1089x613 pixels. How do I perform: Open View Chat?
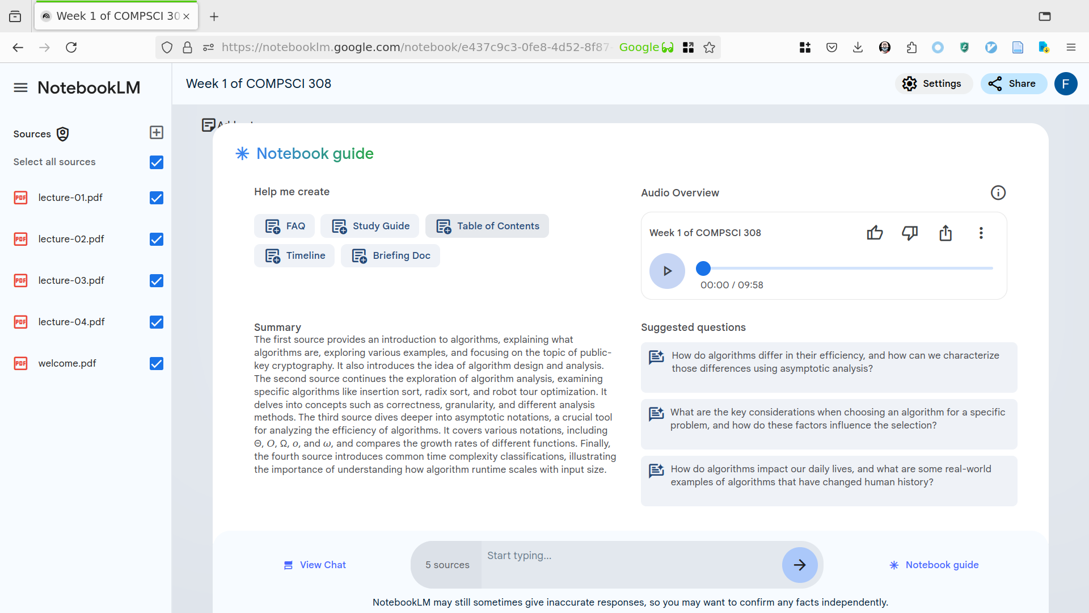pos(315,565)
